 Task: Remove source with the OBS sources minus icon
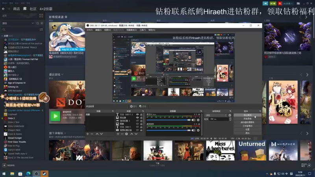pos(122,134)
